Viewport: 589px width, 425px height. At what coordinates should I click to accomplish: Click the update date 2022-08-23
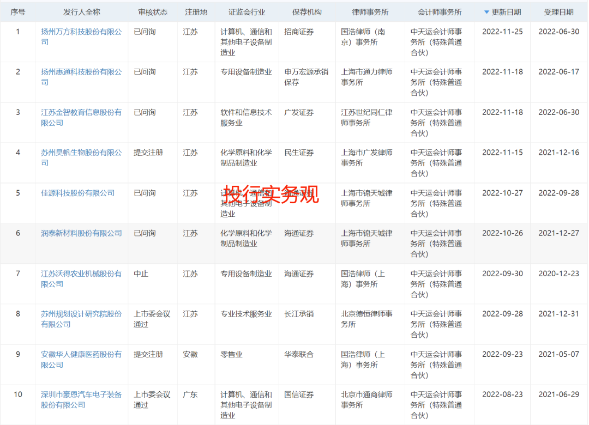[x=502, y=394]
